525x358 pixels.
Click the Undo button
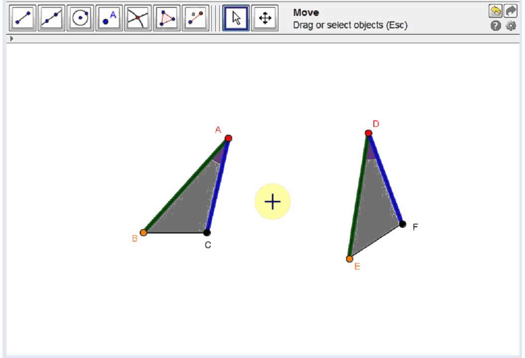click(495, 11)
